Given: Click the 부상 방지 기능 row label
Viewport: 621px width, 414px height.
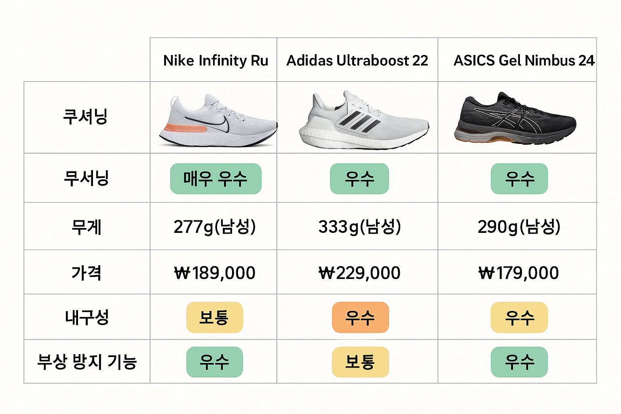Looking at the screenshot, I should coord(87,362).
